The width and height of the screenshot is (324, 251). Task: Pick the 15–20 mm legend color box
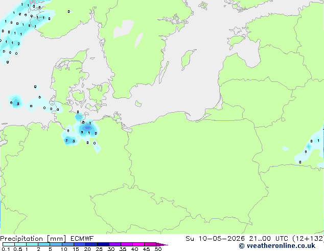tap(79, 244)
